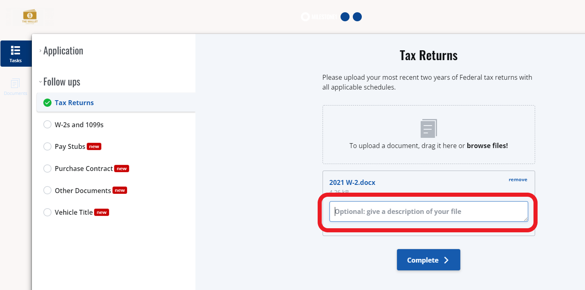
Task: Select the W-2s and 1099s radio circle
Action: click(47, 125)
